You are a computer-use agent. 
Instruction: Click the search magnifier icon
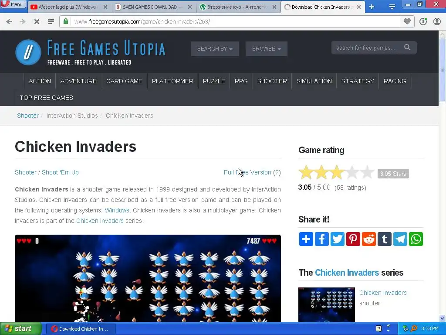[x=407, y=47]
